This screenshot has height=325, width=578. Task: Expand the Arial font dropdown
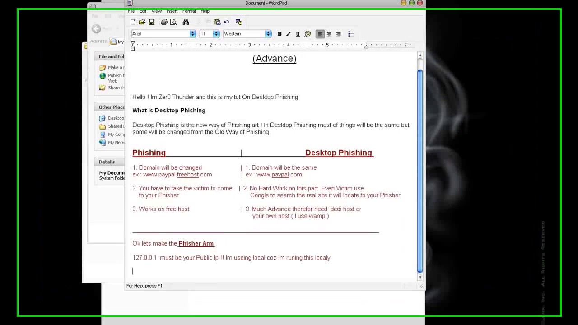pos(193,34)
